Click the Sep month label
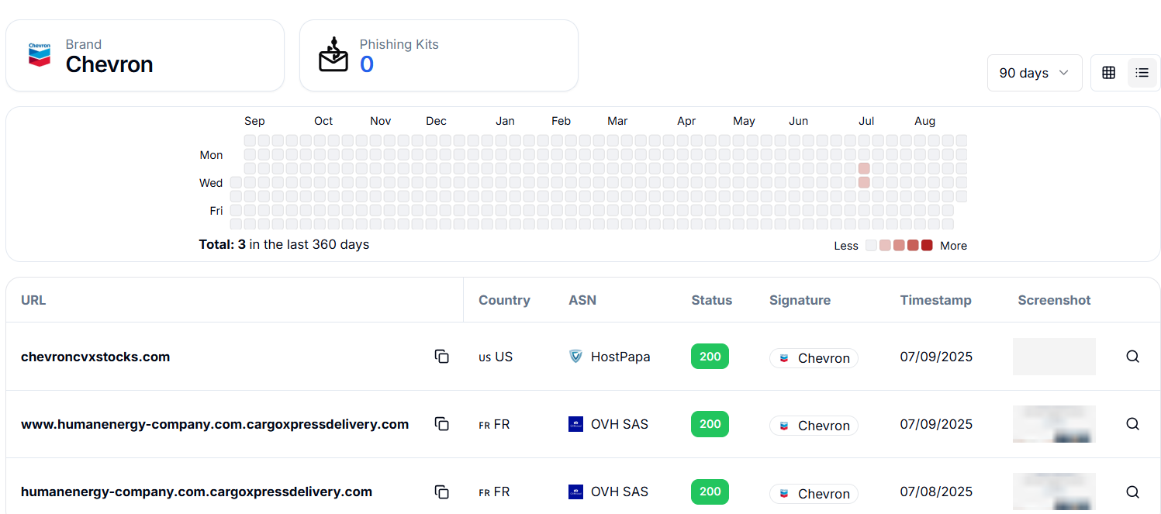The width and height of the screenshot is (1161, 514). tap(254, 121)
